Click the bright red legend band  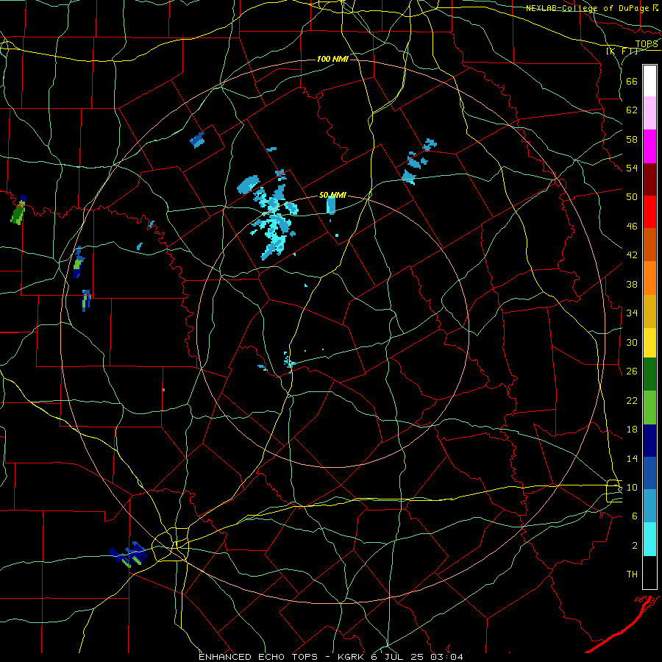coord(649,212)
